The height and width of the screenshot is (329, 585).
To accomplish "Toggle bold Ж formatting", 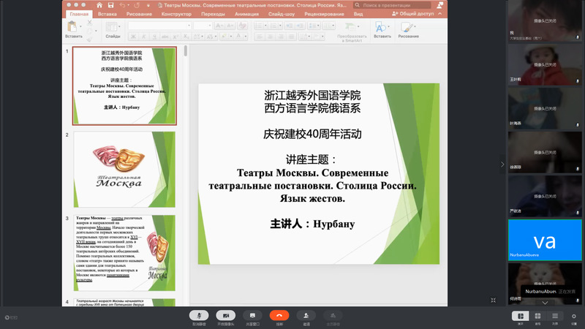I will [133, 36].
